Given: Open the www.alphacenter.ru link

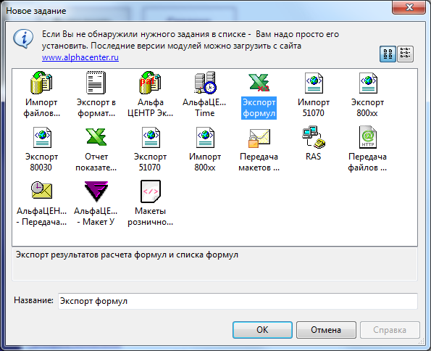Looking at the screenshot, I should coord(80,57).
